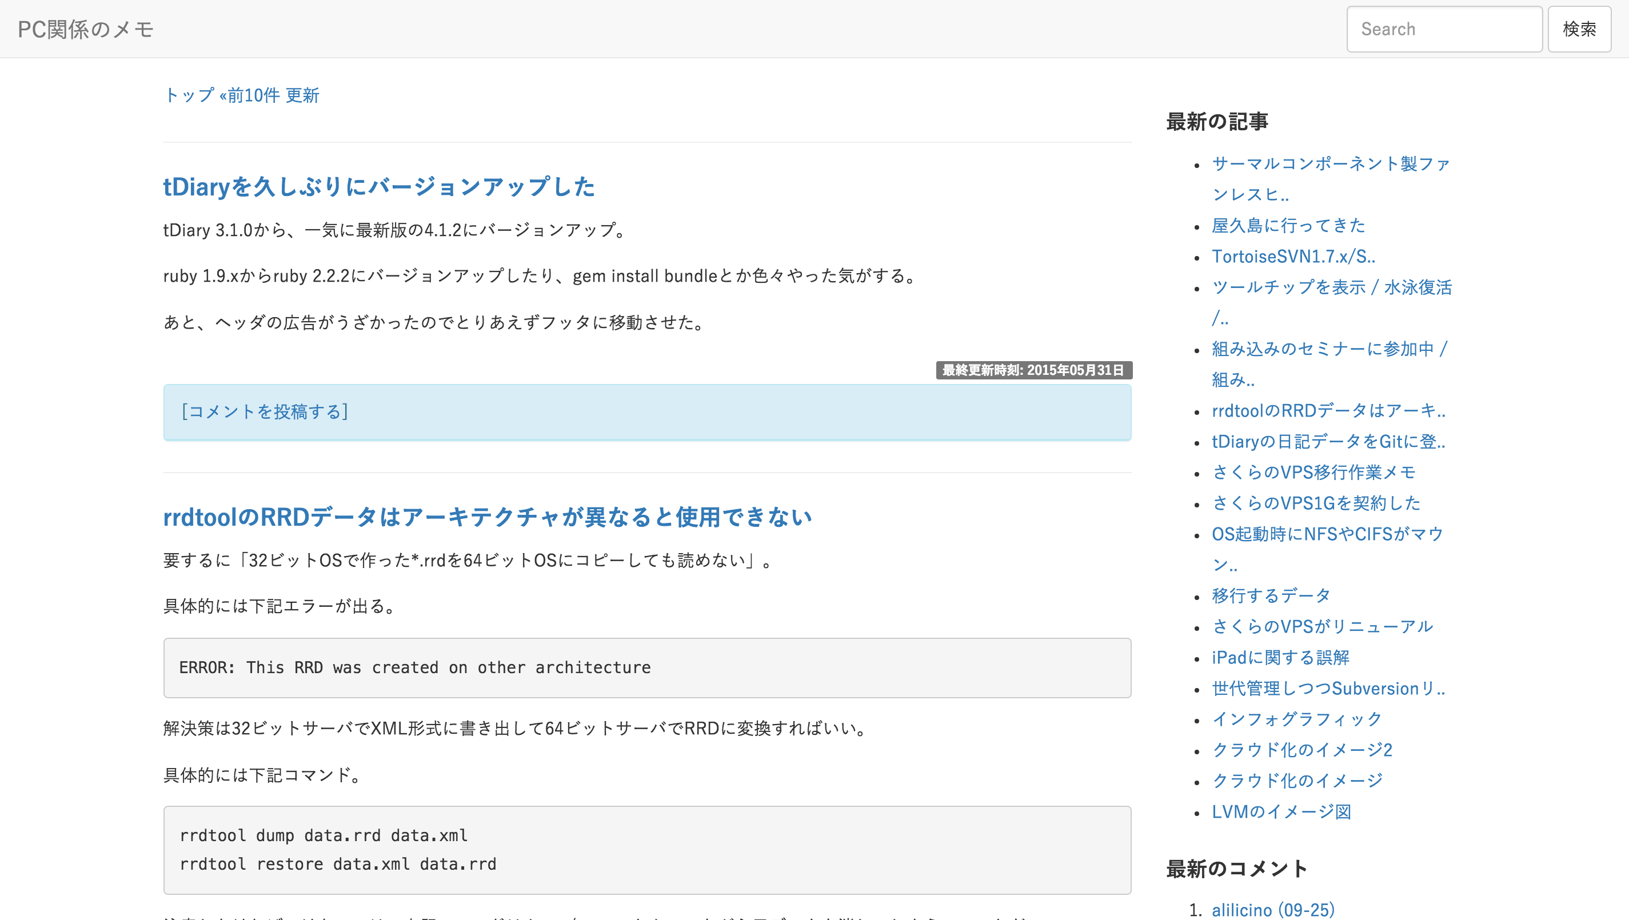
Task: Click [コメントを投稿する] comment link
Action: coord(264,411)
